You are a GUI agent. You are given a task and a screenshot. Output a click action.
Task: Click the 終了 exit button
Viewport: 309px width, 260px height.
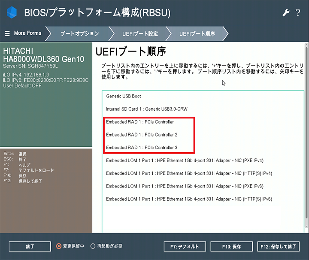pyautogui.click(x=30, y=246)
